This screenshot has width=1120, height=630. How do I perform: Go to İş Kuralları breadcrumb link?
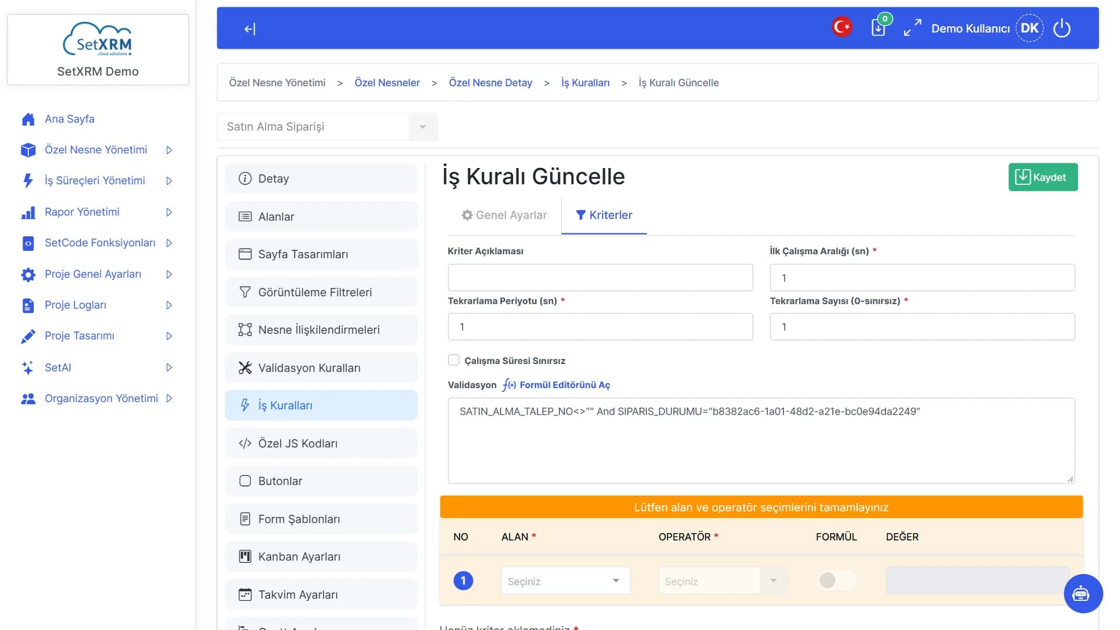[x=585, y=83]
